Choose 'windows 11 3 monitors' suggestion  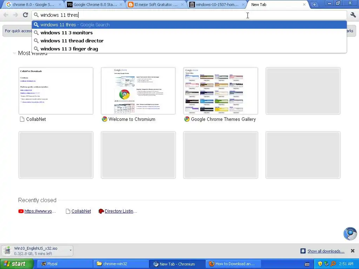[x=189, y=33]
